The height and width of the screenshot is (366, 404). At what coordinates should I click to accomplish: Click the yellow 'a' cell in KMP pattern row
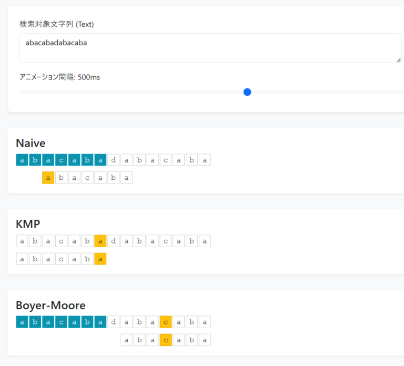[100, 259]
